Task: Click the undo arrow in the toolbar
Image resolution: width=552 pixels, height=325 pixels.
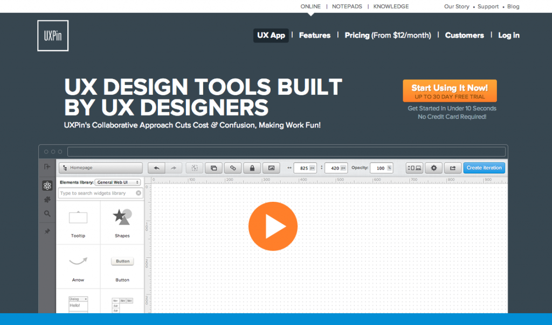Action: click(x=156, y=168)
